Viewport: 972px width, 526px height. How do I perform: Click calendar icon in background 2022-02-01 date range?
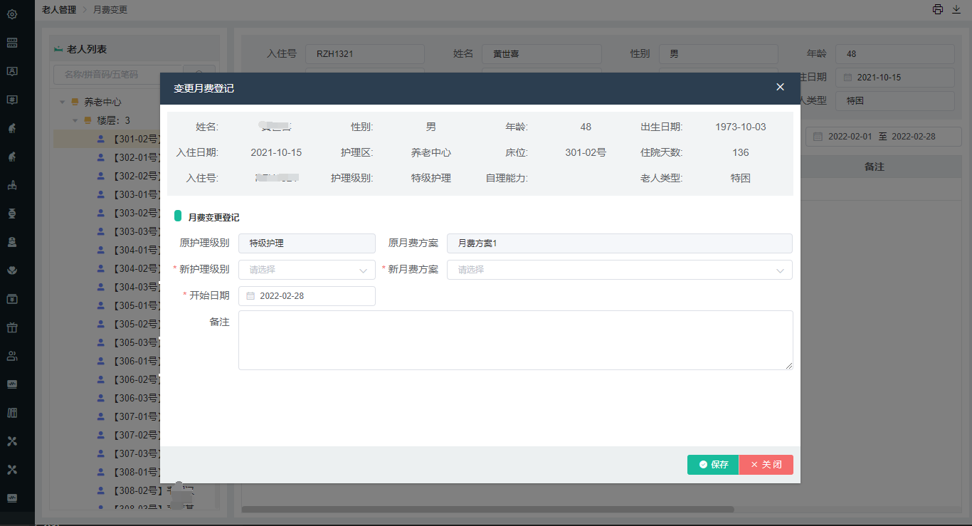pyautogui.click(x=818, y=136)
